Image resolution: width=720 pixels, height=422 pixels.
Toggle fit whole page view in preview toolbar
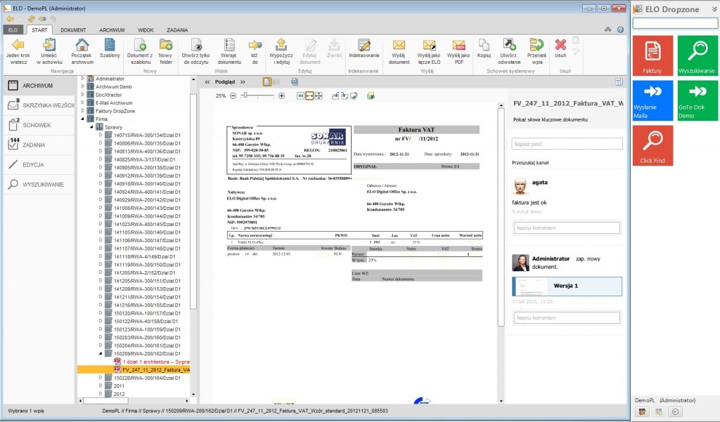coord(319,96)
